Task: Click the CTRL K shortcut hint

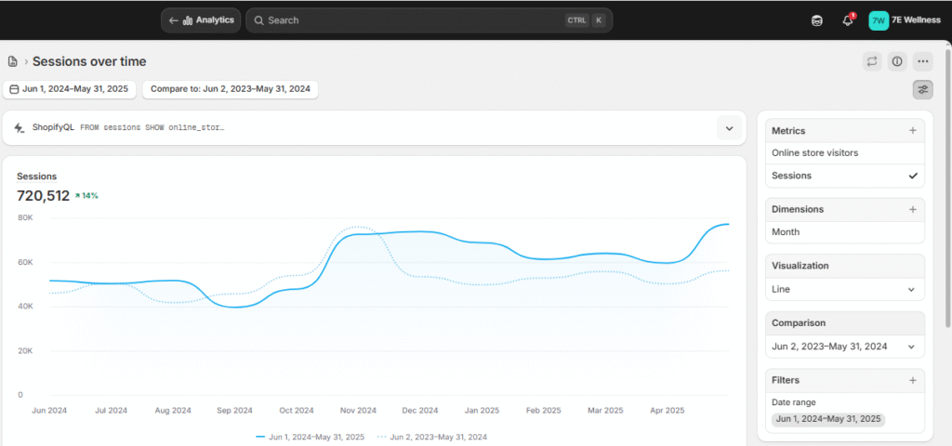Action: (586, 20)
